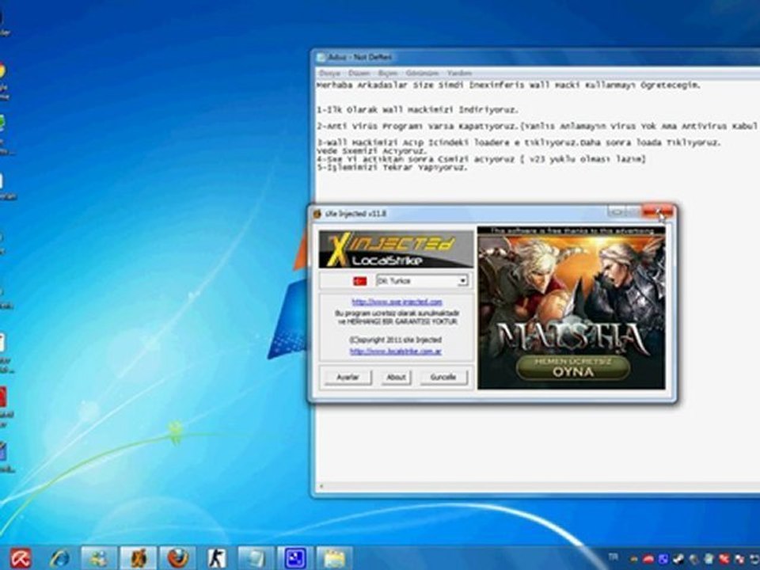Click the sXe Injected title bar icon
The height and width of the screenshot is (570, 760).
(x=317, y=214)
